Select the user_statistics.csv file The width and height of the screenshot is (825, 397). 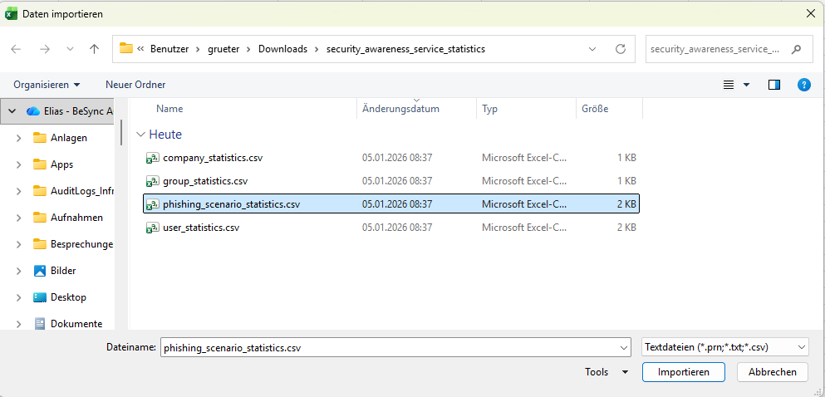[x=201, y=227]
